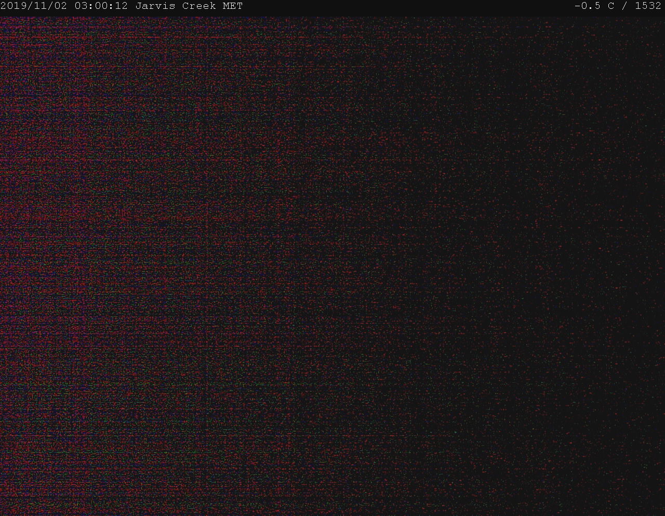Select the word Jarvis in the station name
Screen dimensions: 665x516
[155, 6]
